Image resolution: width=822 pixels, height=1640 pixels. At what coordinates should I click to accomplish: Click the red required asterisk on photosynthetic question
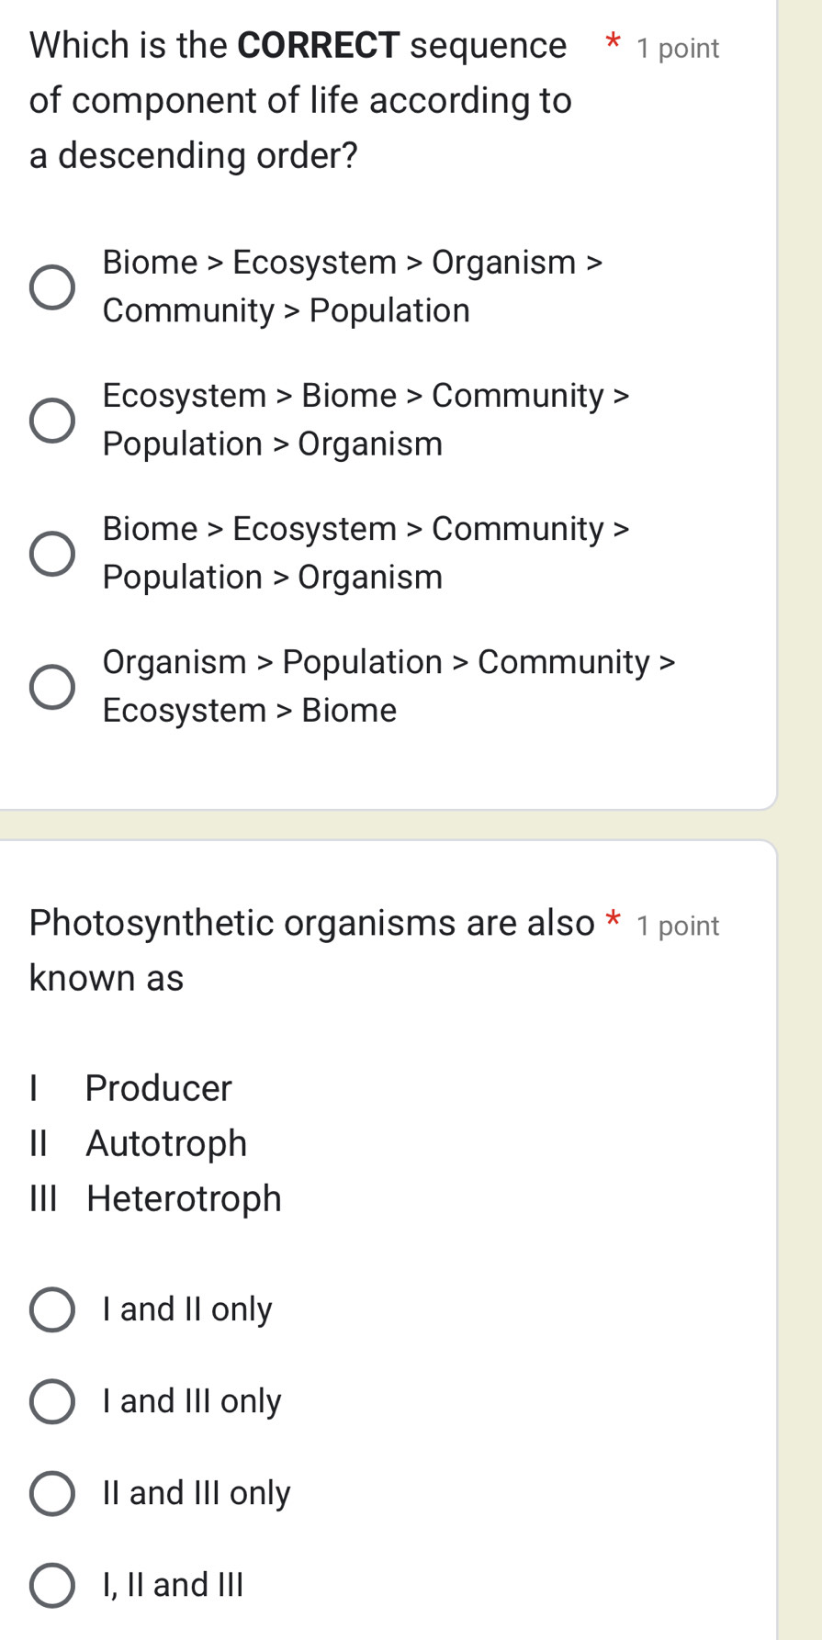pos(614,920)
